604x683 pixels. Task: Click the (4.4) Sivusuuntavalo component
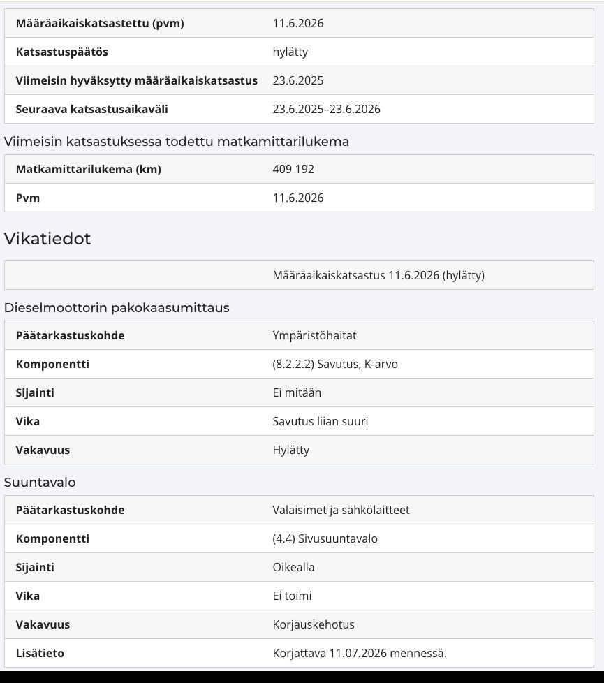pos(325,539)
